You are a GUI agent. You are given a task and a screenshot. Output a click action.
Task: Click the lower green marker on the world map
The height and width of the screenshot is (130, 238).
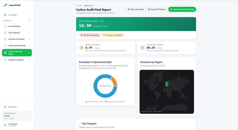pyautogui.click(x=167, y=85)
